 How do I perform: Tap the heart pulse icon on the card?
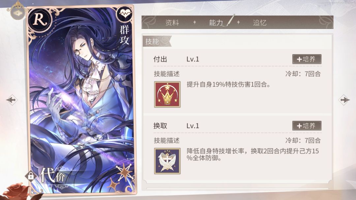pyautogui.click(x=125, y=14)
